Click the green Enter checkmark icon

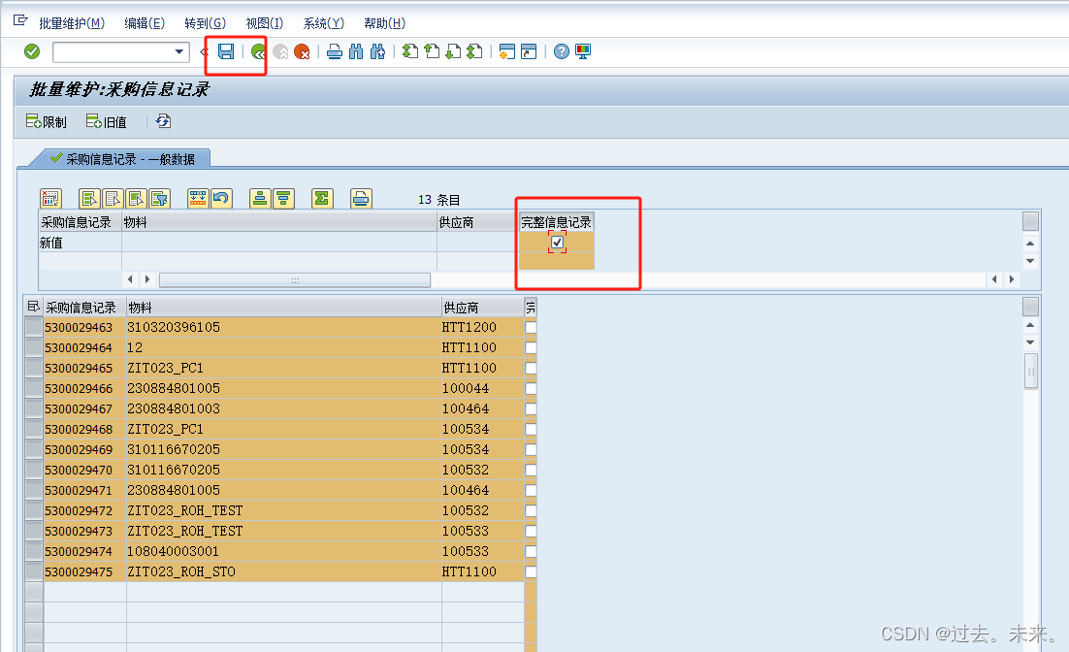(32, 51)
